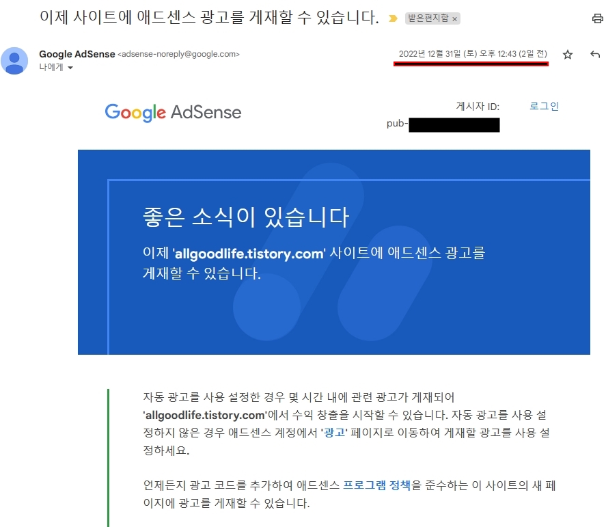Viewport: 606px width, 527px height.
Task: Open the 프로그램 정책 link
Action: coord(377,485)
